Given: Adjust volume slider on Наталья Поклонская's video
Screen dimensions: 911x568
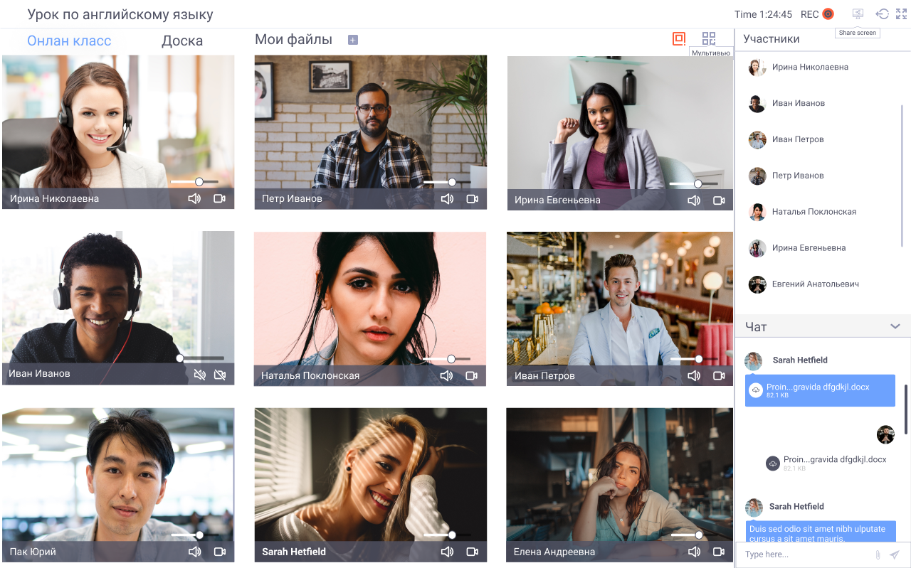Looking at the screenshot, I should tap(447, 358).
